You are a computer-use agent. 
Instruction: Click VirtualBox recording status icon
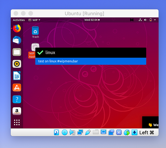(111, 132)
